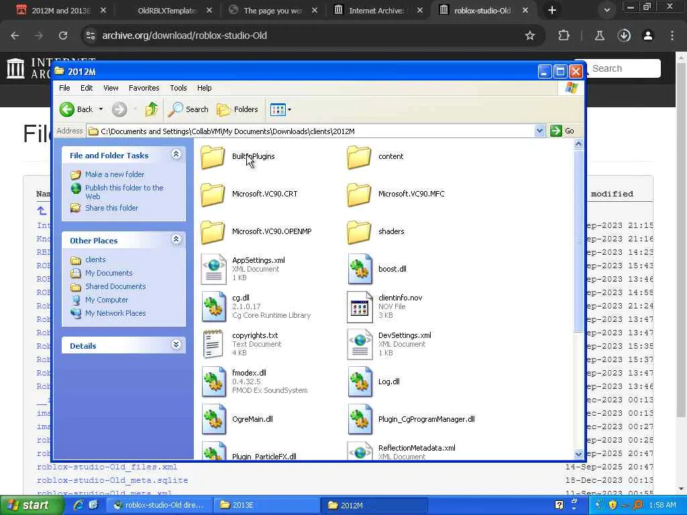Click the file list scroll-up arrow
Screen dimensions: 687x515
(578, 144)
